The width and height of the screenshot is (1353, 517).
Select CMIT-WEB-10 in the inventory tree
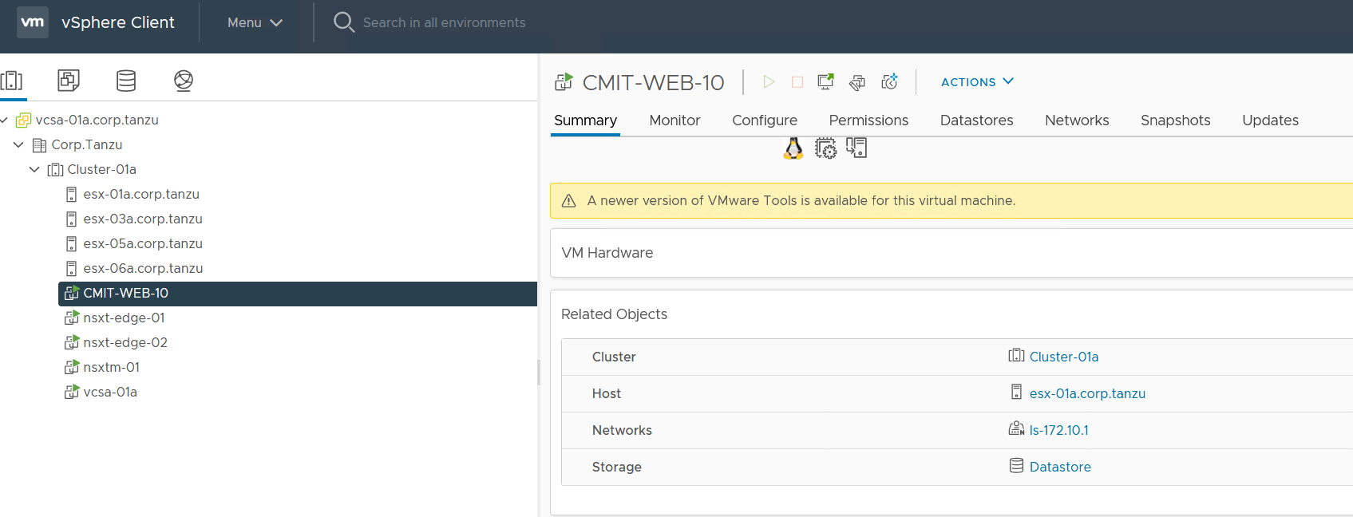click(298, 294)
